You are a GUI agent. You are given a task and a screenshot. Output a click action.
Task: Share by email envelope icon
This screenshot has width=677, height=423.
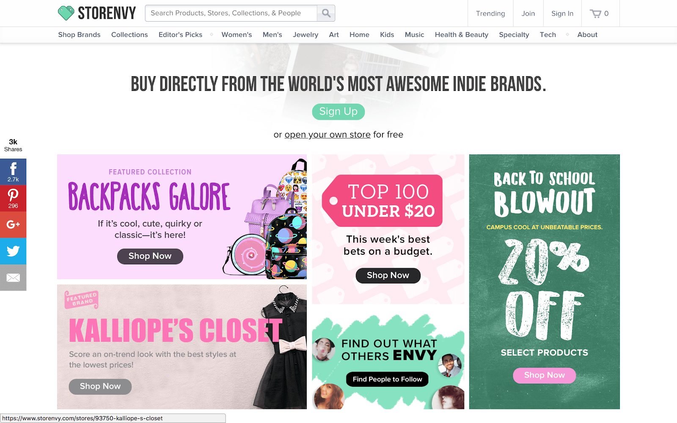(13, 278)
